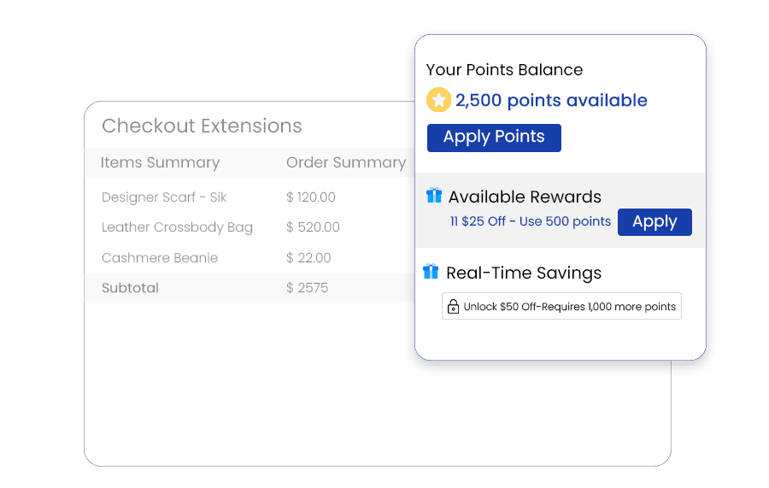The height and width of the screenshot is (488, 769).
Task: Click the Your Points Balance heading
Action: click(504, 70)
